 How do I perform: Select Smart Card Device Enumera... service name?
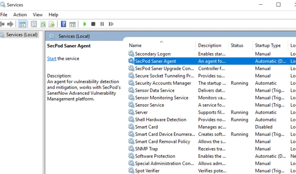[x=165, y=134]
